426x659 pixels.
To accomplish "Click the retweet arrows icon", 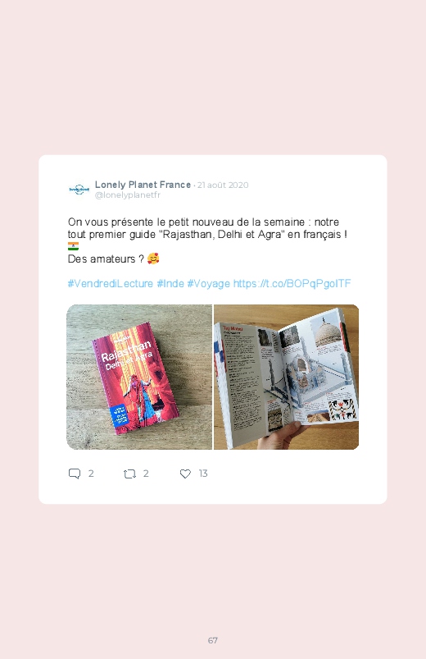I will point(129,474).
